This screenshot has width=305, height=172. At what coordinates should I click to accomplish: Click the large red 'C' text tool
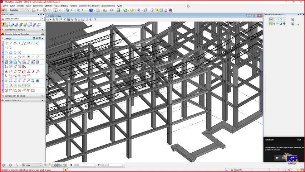coord(24,72)
